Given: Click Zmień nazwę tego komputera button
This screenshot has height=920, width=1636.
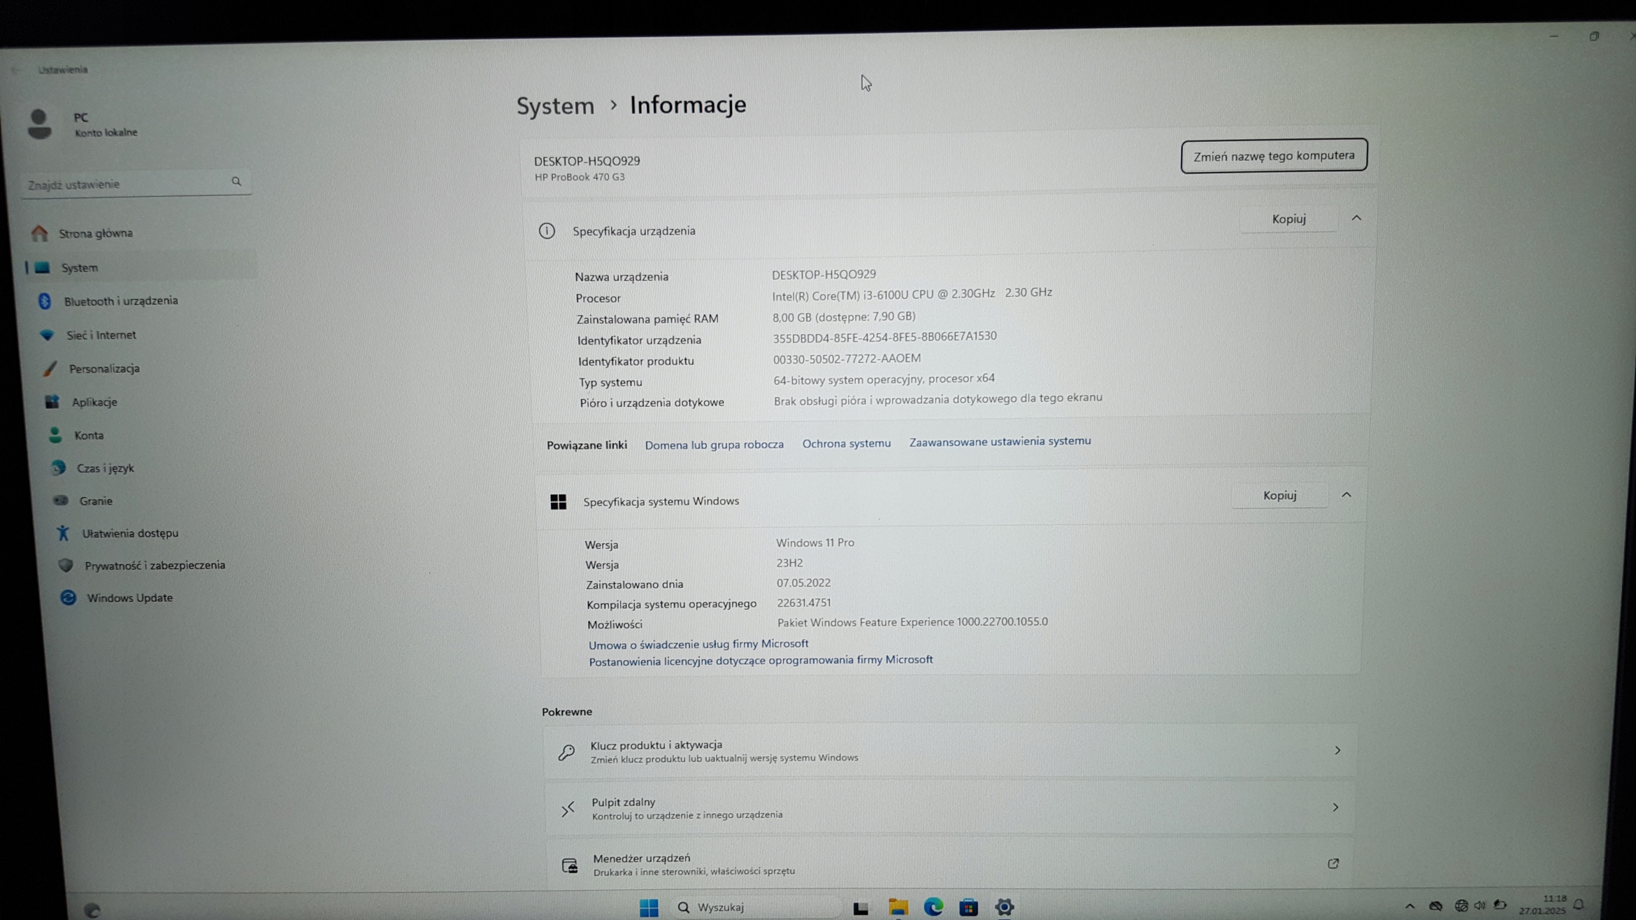Looking at the screenshot, I should [x=1274, y=156].
